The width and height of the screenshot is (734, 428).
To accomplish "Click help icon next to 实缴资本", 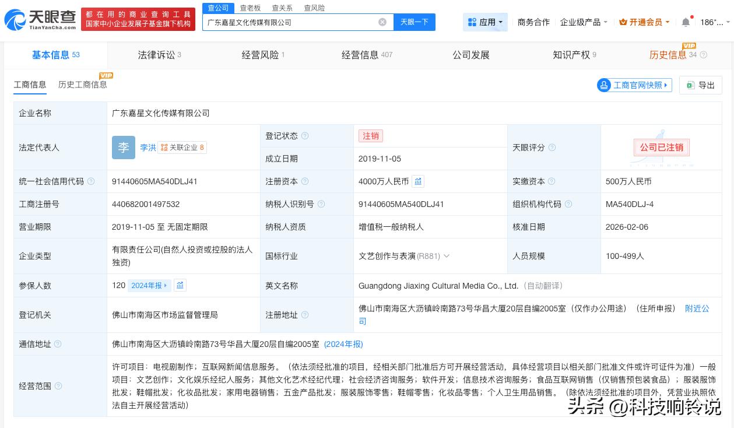I will pos(552,181).
